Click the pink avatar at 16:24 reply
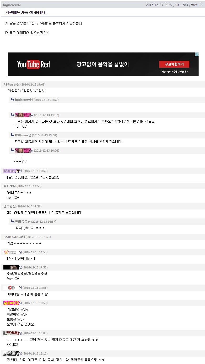 (23, 151)
